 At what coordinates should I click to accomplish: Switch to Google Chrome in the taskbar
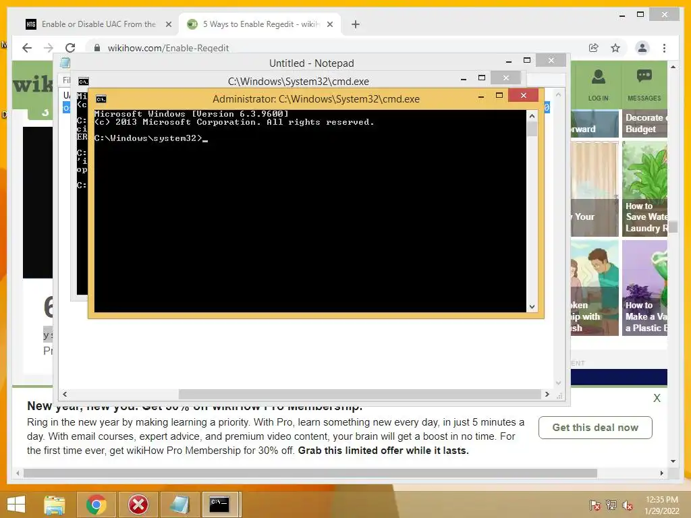pos(96,505)
